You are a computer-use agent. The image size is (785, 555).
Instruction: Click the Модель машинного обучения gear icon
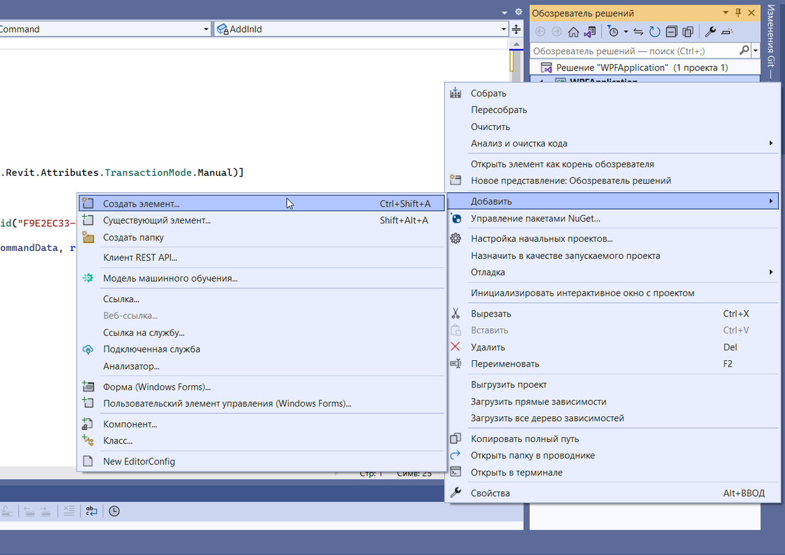tap(88, 278)
